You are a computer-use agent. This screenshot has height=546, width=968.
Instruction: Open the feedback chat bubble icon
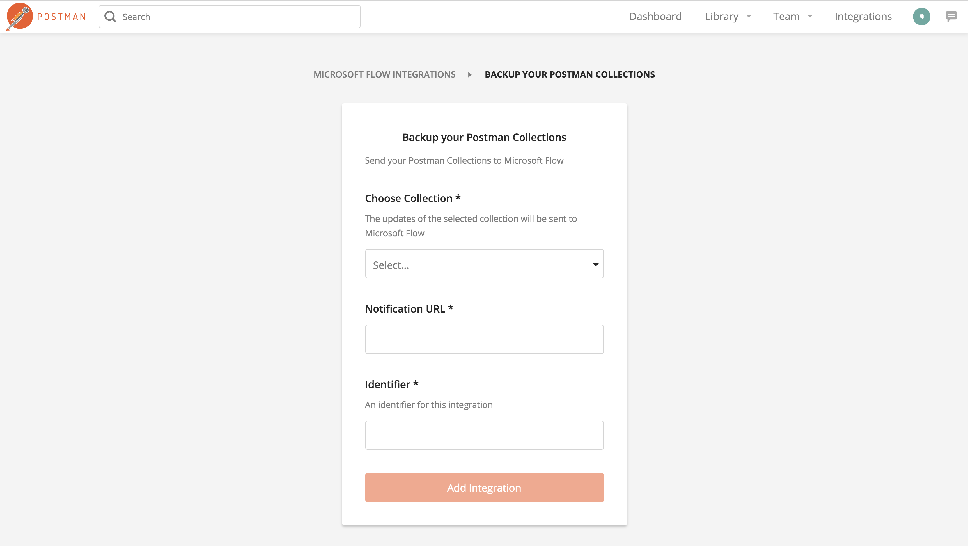tap(952, 16)
